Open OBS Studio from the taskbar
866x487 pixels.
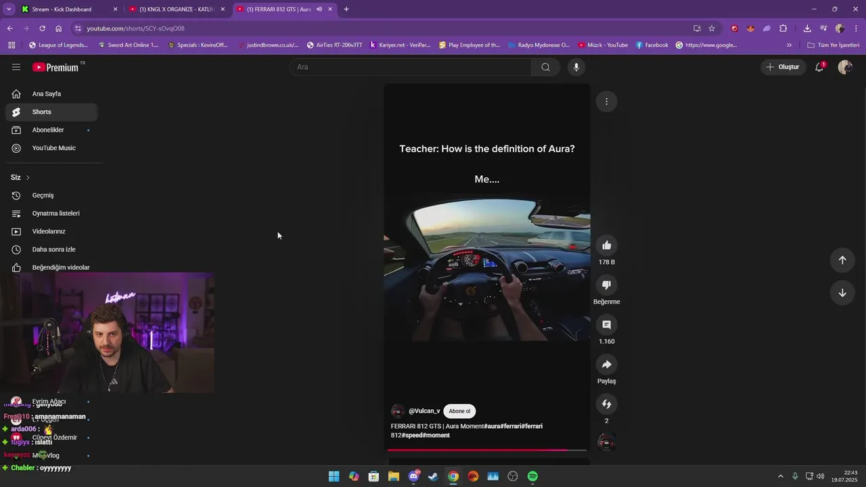(513, 476)
